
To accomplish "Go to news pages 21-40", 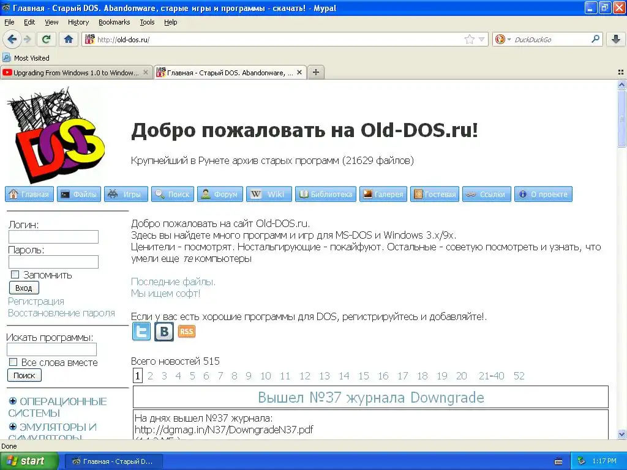I will (492, 376).
